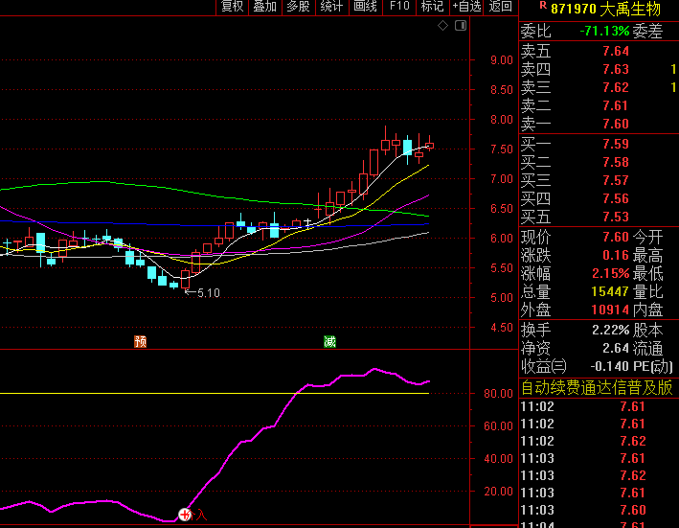This screenshot has height=528, width=679.
Task: Click the 内盘 label
Action: click(647, 310)
